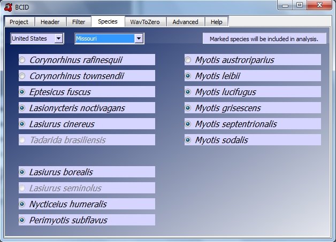Select Corynorhinus rafinesquii radio button
This screenshot has height=242, width=336.
[x=22, y=60]
